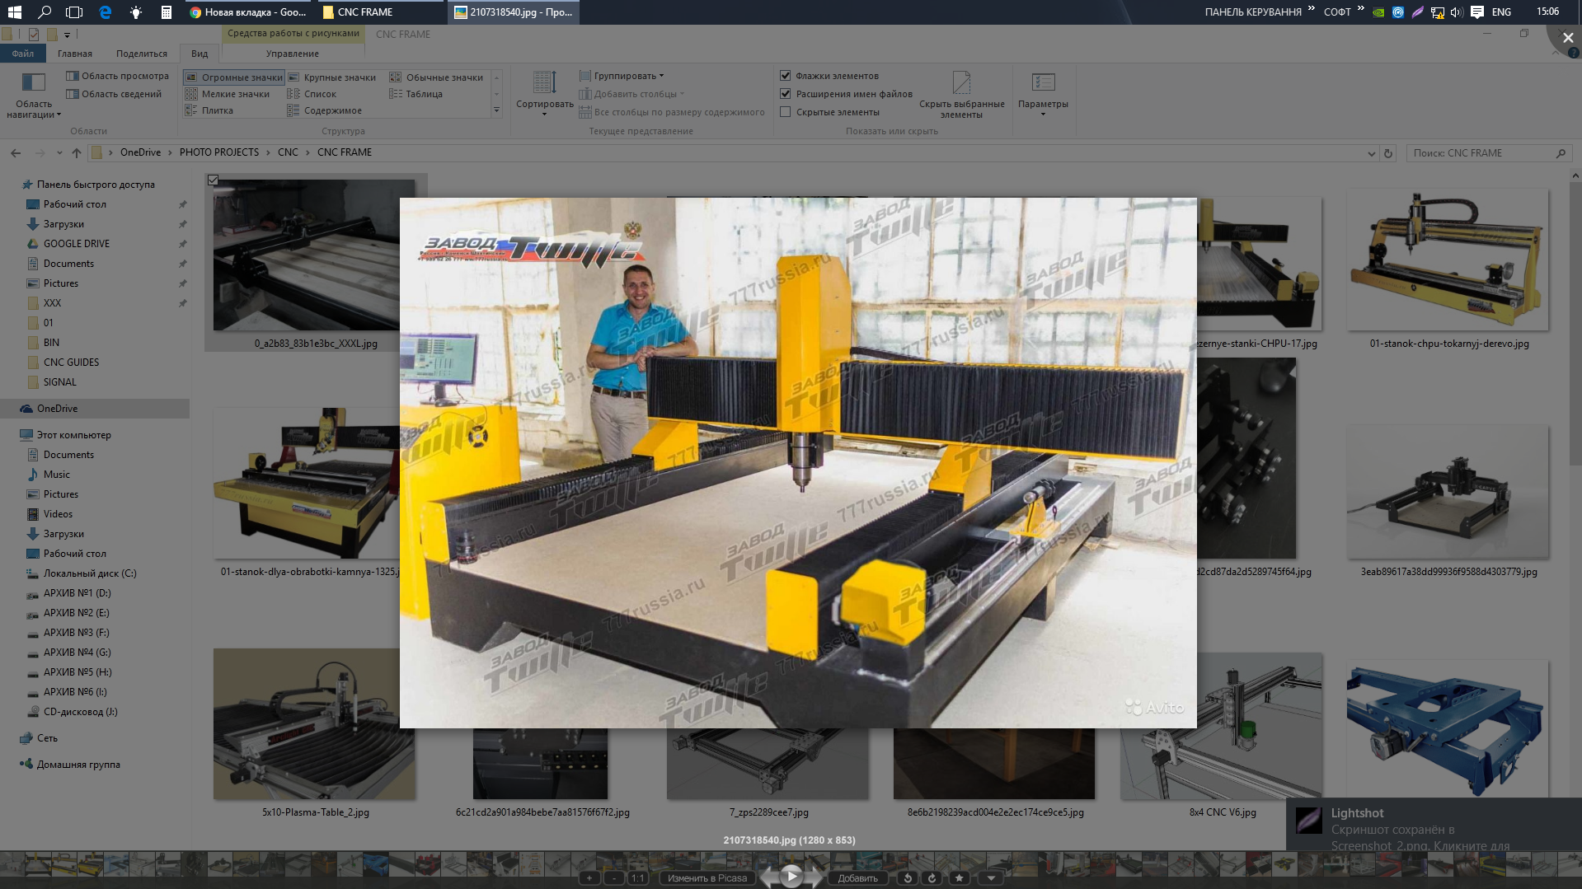Open volume control in system tray
The image size is (1582, 889).
click(x=1456, y=12)
